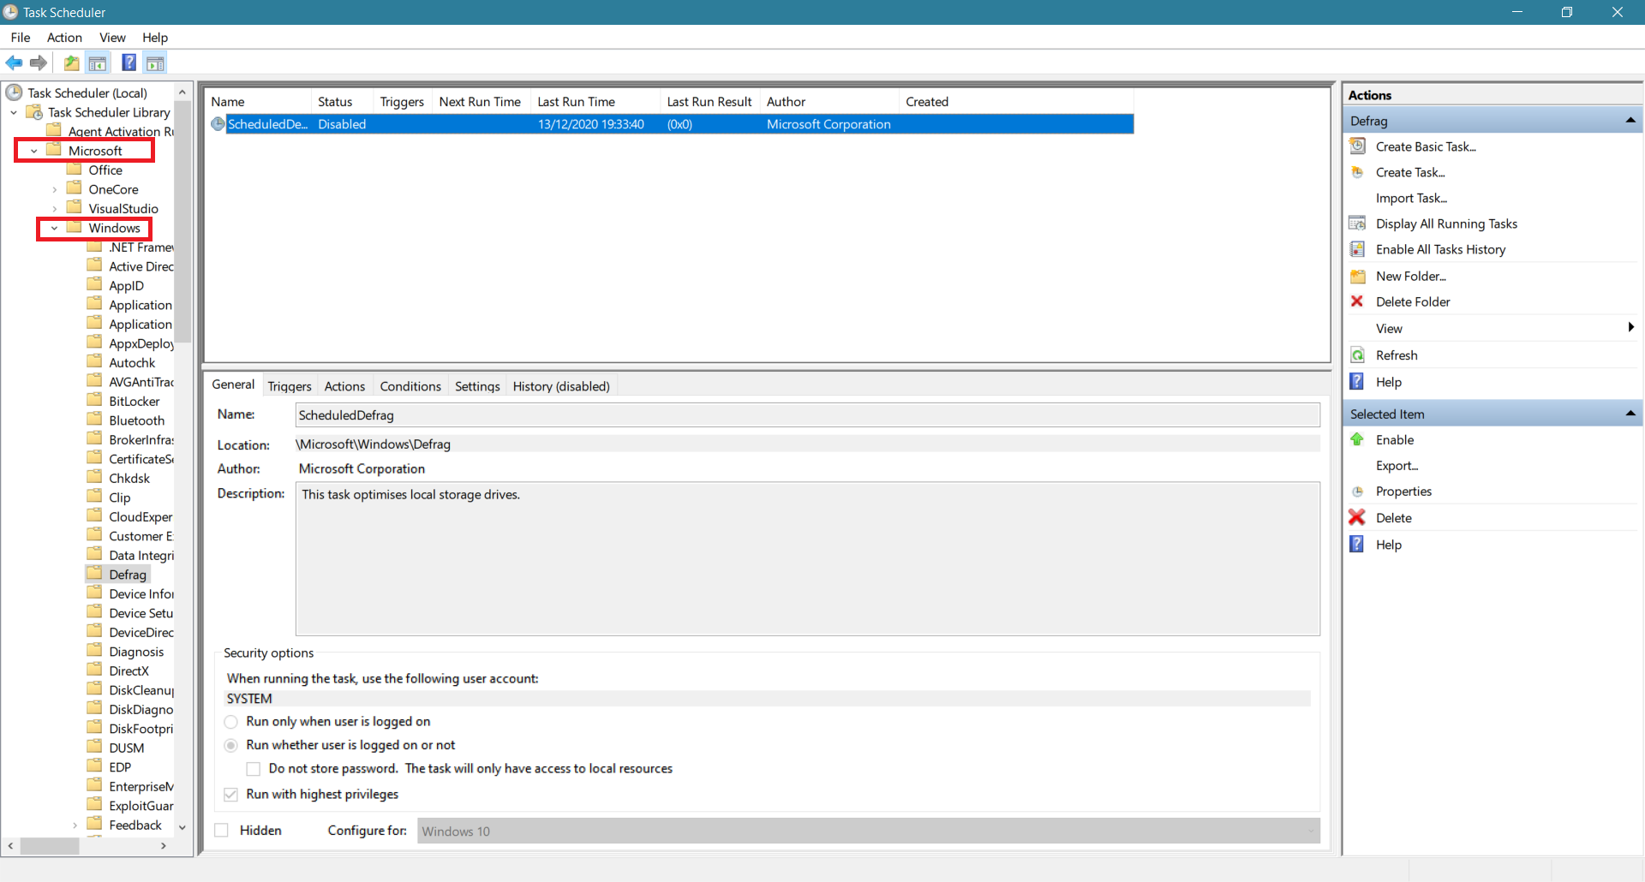The image size is (1645, 882).
Task: Click the Task Scheduler (Local) clock icon
Action: pyautogui.click(x=15, y=92)
